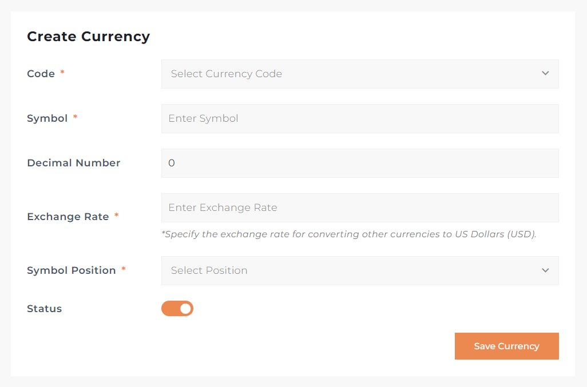Click the Symbol Position label
This screenshot has width=587, height=387.
(x=72, y=270)
